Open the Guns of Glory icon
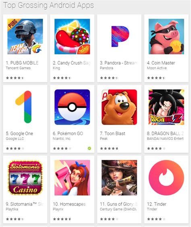The width and height of the screenshot is (191, 227). coord(119,178)
